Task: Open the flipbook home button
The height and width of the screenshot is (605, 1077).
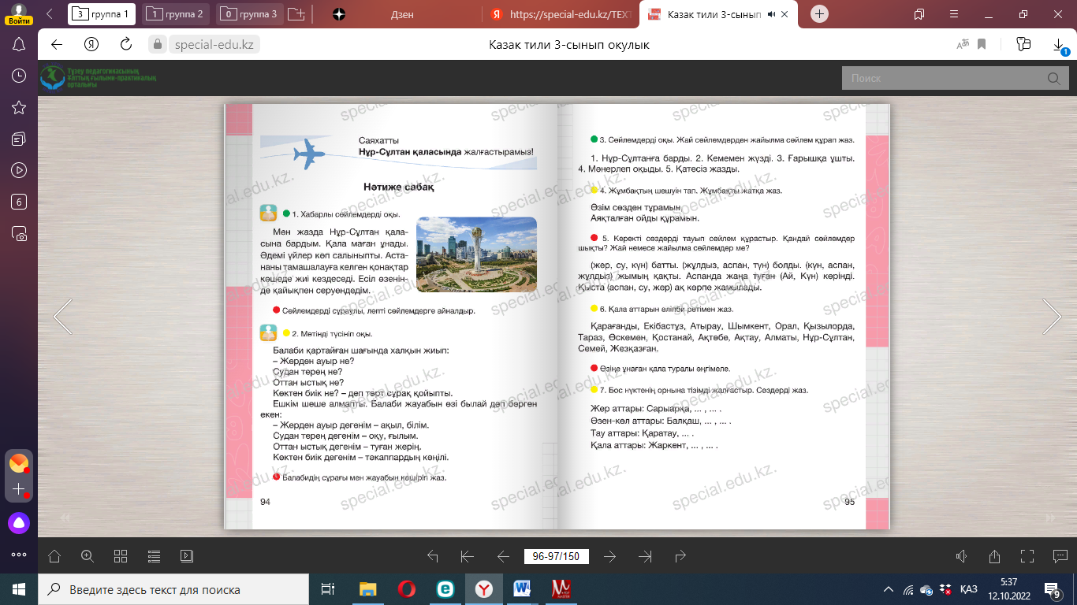Action: tap(54, 556)
